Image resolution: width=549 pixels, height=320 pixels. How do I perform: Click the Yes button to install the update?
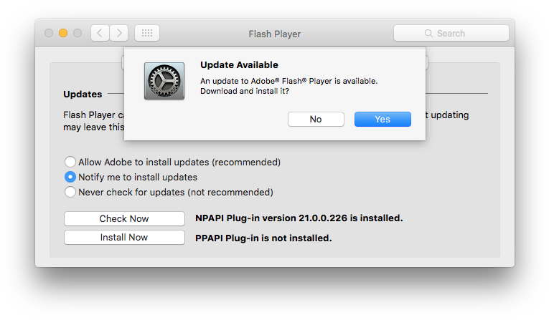(x=383, y=119)
